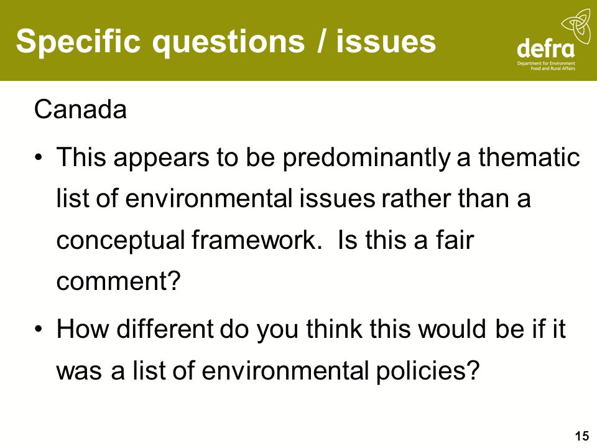Click the word 'comment?'

tap(118, 282)
